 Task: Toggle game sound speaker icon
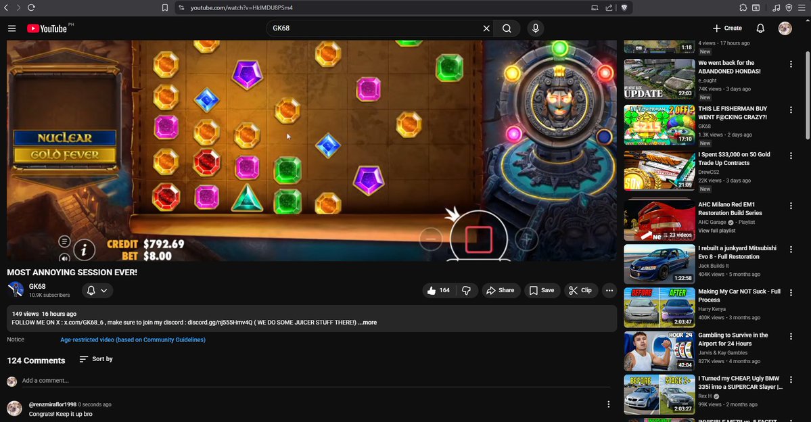(x=64, y=257)
